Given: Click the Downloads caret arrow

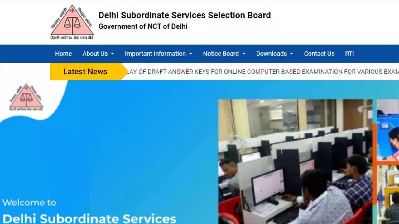Looking at the screenshot, I should [x=291, y=54].
